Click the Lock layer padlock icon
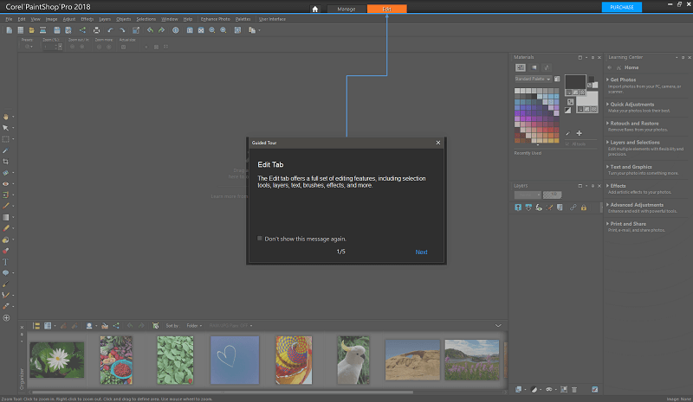The image size is (693, 402). tap(583, 207)
